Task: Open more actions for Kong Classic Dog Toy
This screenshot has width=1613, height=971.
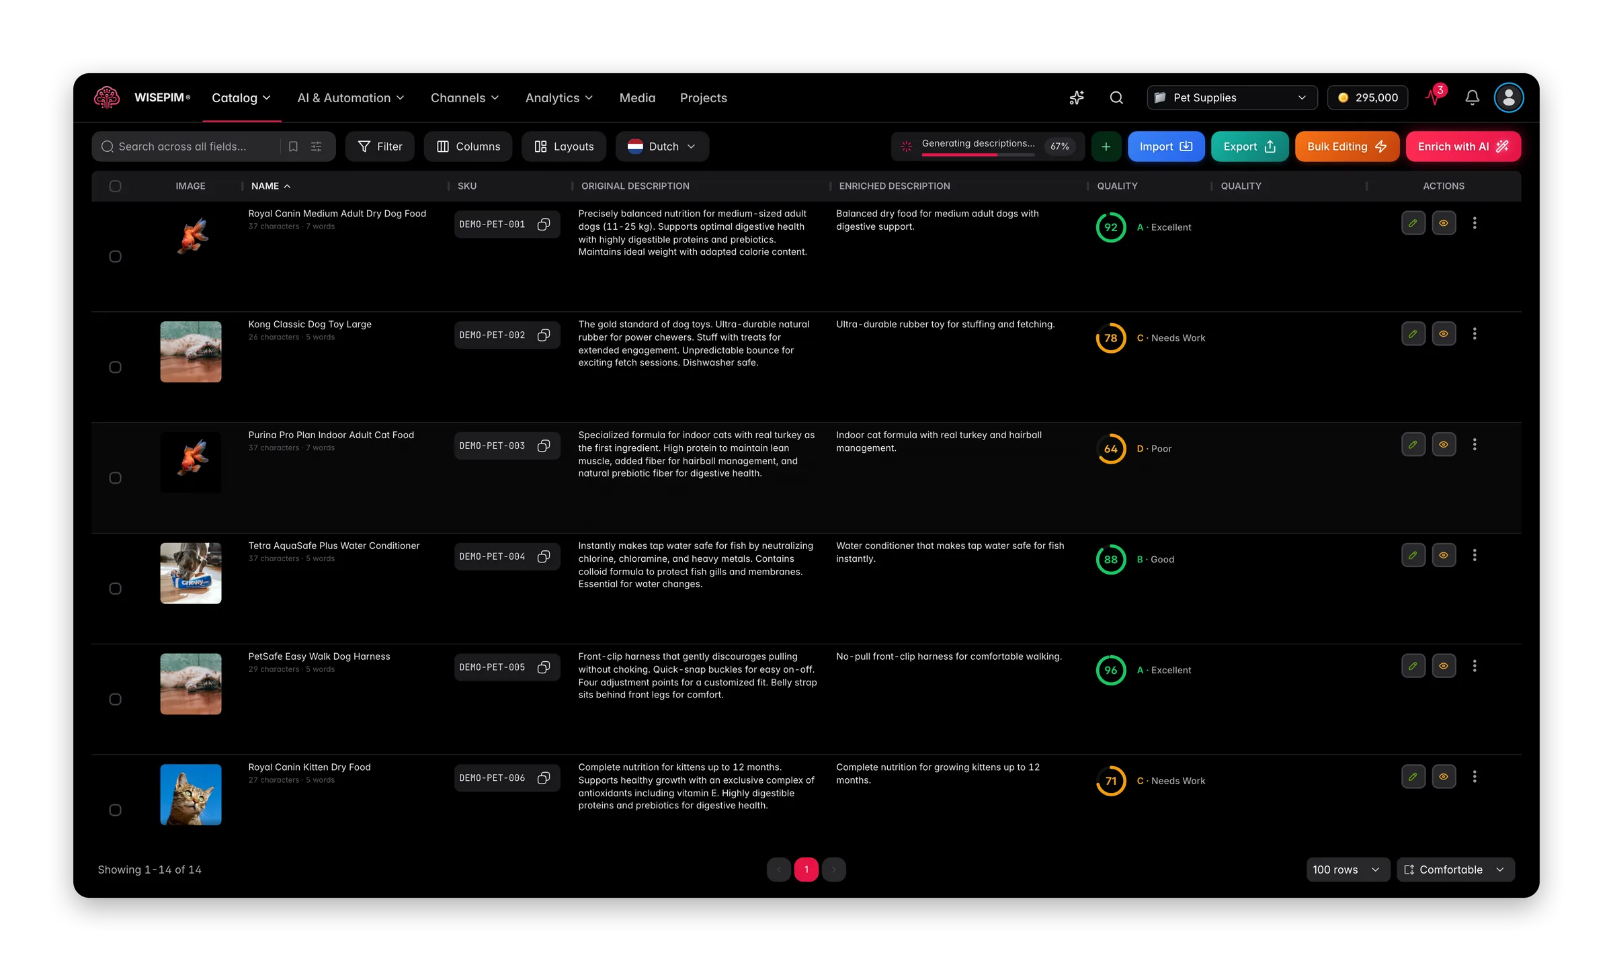Action: click(x=1475, y=334)
